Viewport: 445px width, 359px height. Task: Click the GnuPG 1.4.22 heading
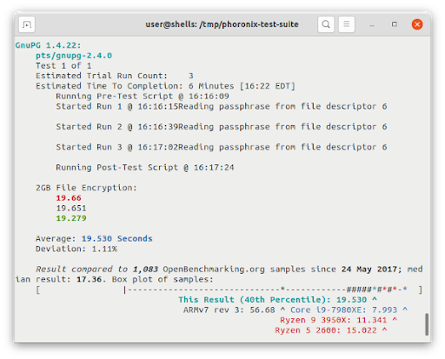[x=49, y=45]
